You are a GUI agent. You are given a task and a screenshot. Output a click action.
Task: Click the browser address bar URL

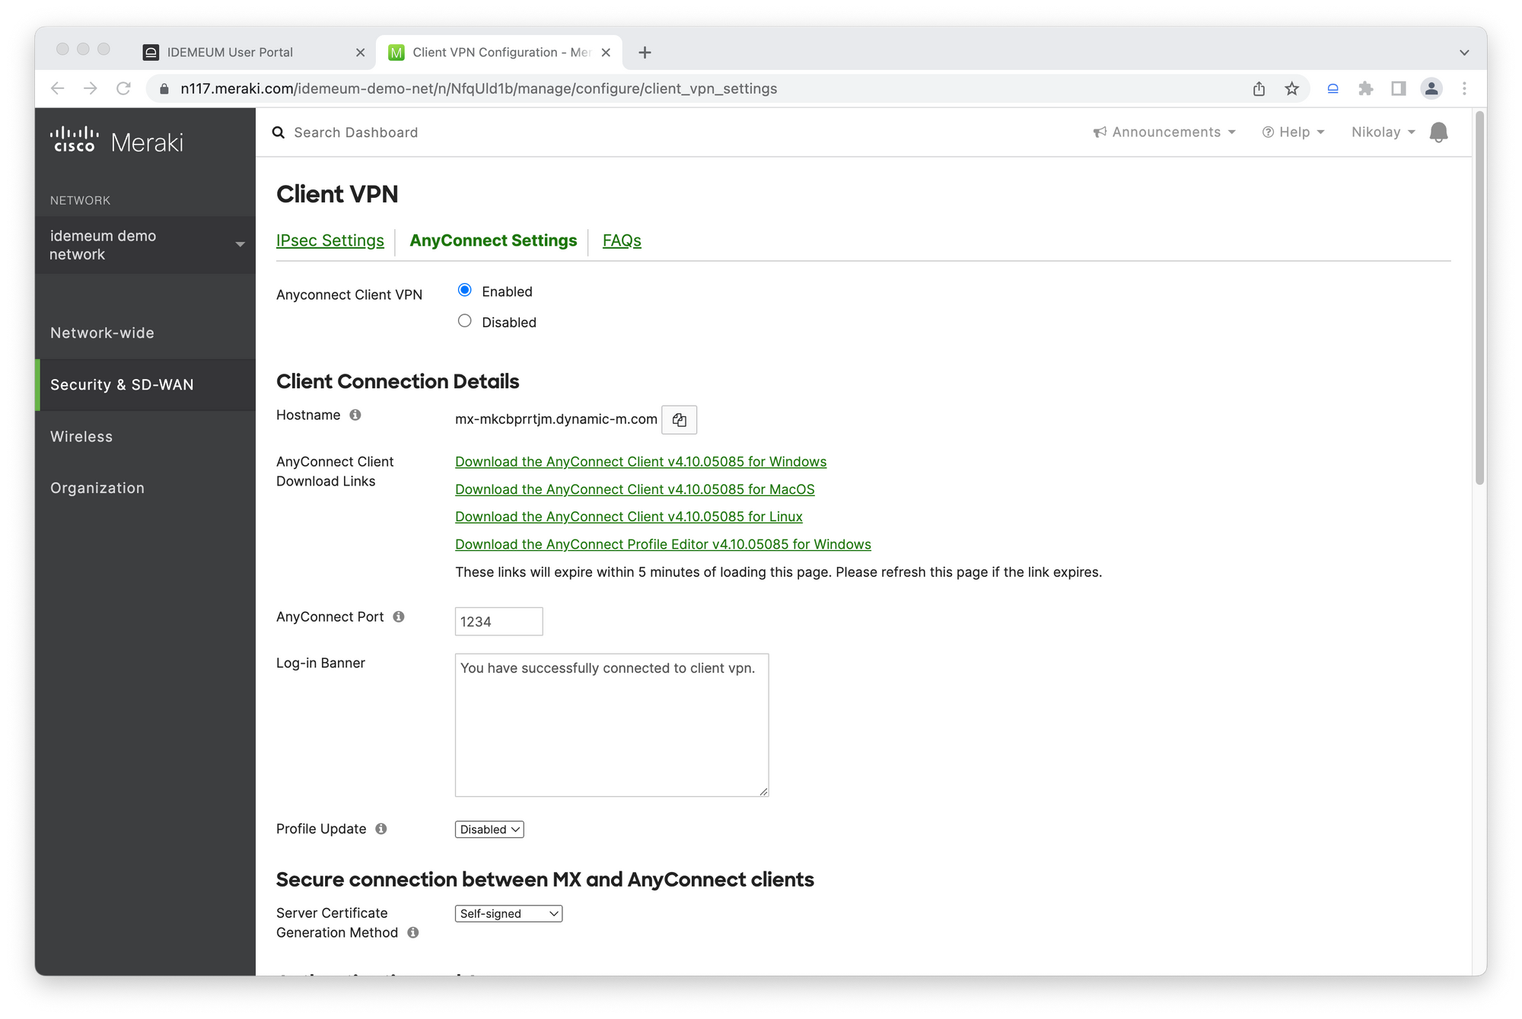coord(479,88)
